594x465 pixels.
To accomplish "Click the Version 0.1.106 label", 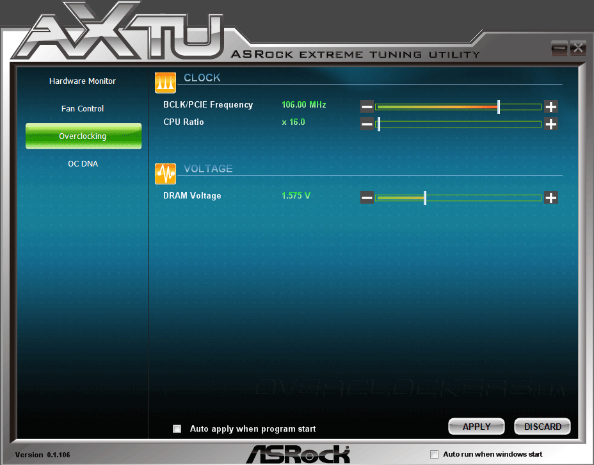I will (x=42, y=455).
